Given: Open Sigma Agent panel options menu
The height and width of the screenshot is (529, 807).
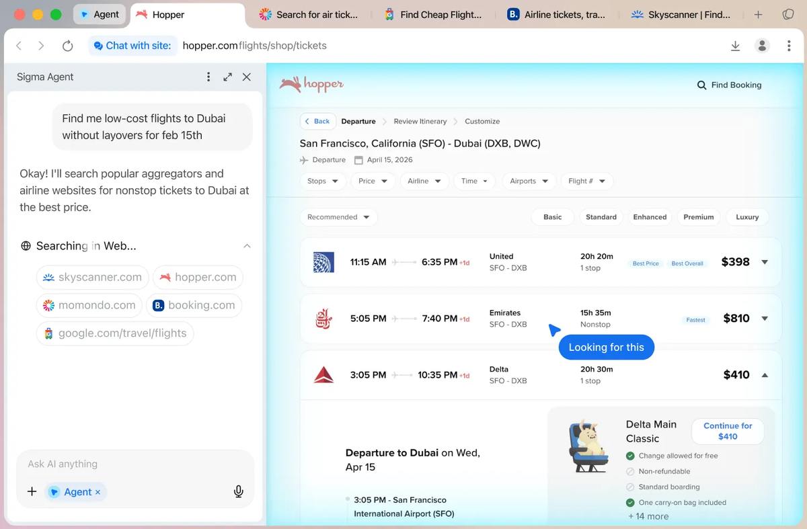Looking at the screenshot, I should pos(208,77).
